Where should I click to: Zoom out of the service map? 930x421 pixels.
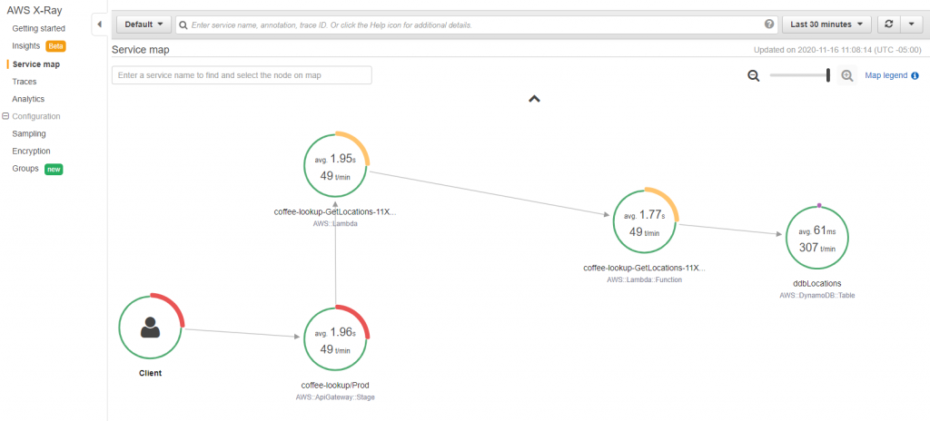pos(754,76)
